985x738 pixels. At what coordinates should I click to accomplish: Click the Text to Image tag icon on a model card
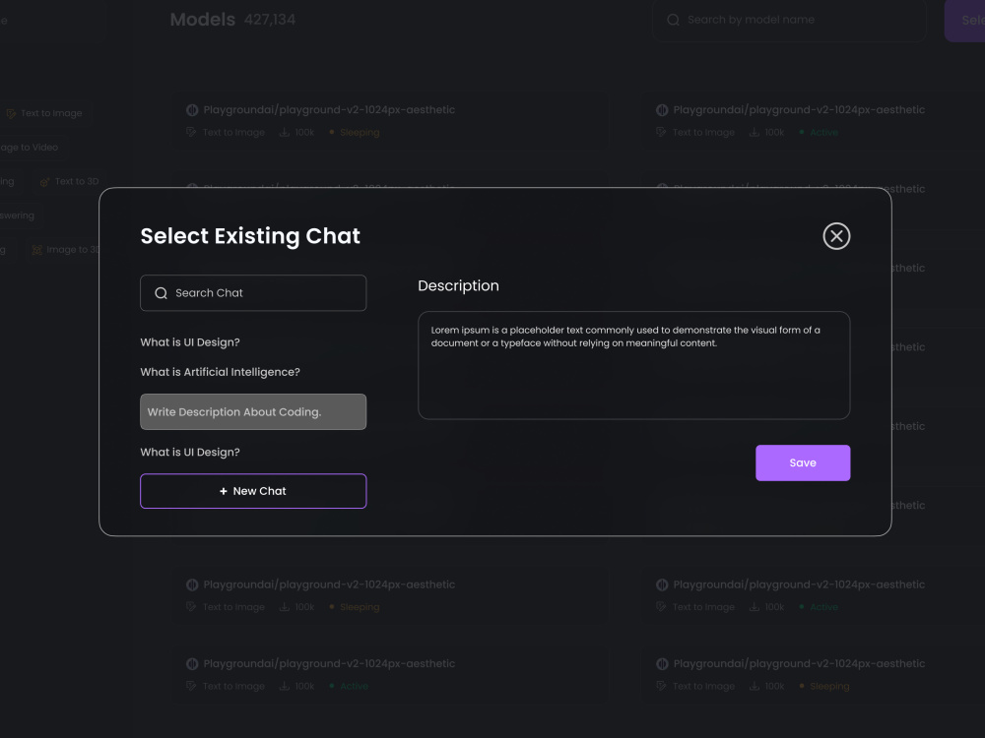(x=188, y=132)
